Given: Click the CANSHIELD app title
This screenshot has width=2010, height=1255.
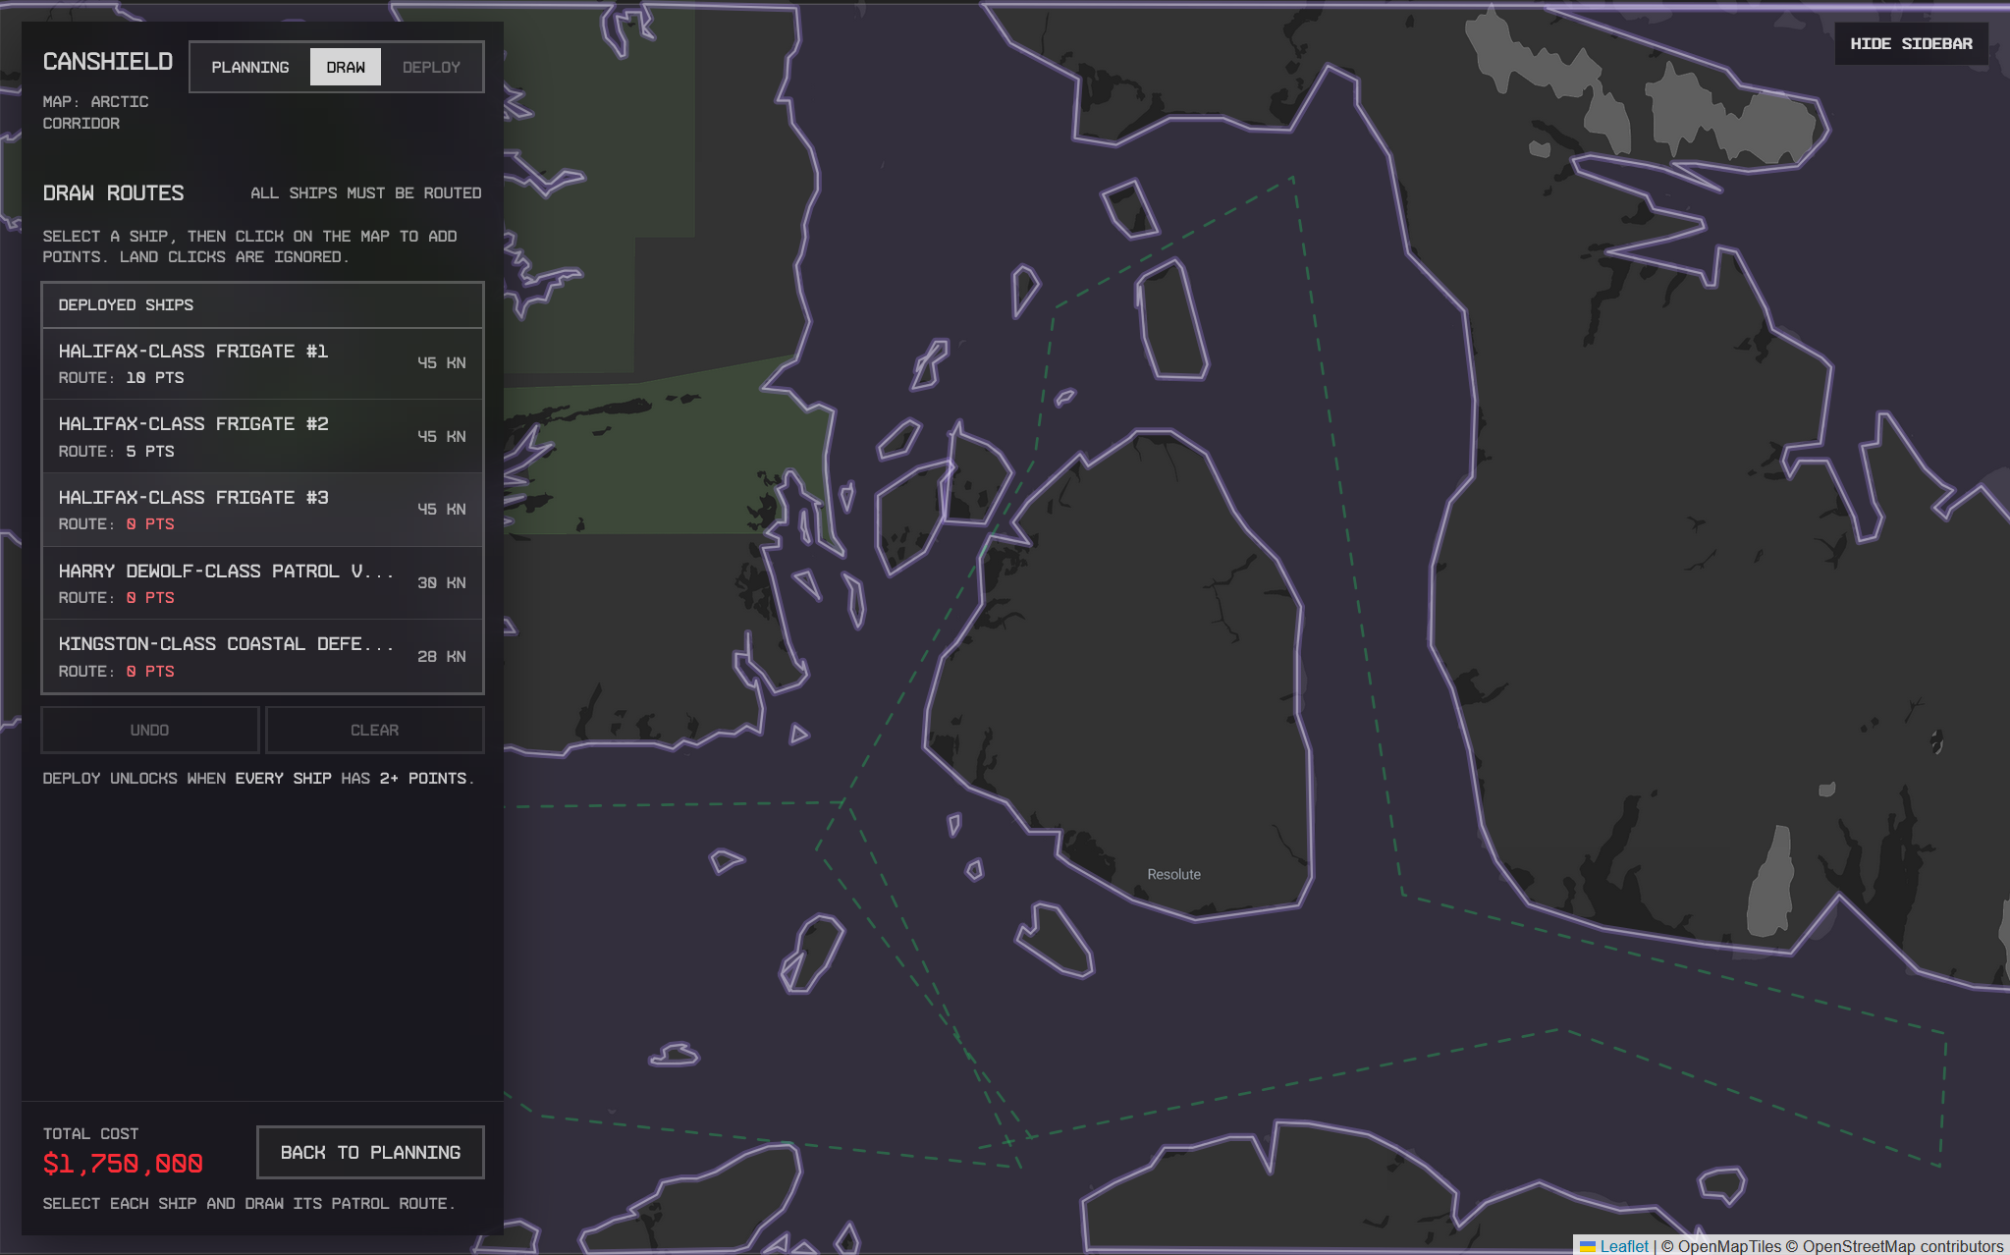Looking at the screenshot, I should (108, 62).
